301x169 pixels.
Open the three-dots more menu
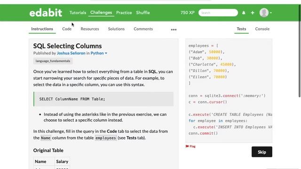tap(174, 30)
